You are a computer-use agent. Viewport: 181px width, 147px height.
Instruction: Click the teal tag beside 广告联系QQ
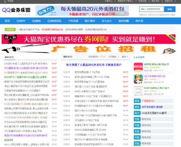(137, 101)
